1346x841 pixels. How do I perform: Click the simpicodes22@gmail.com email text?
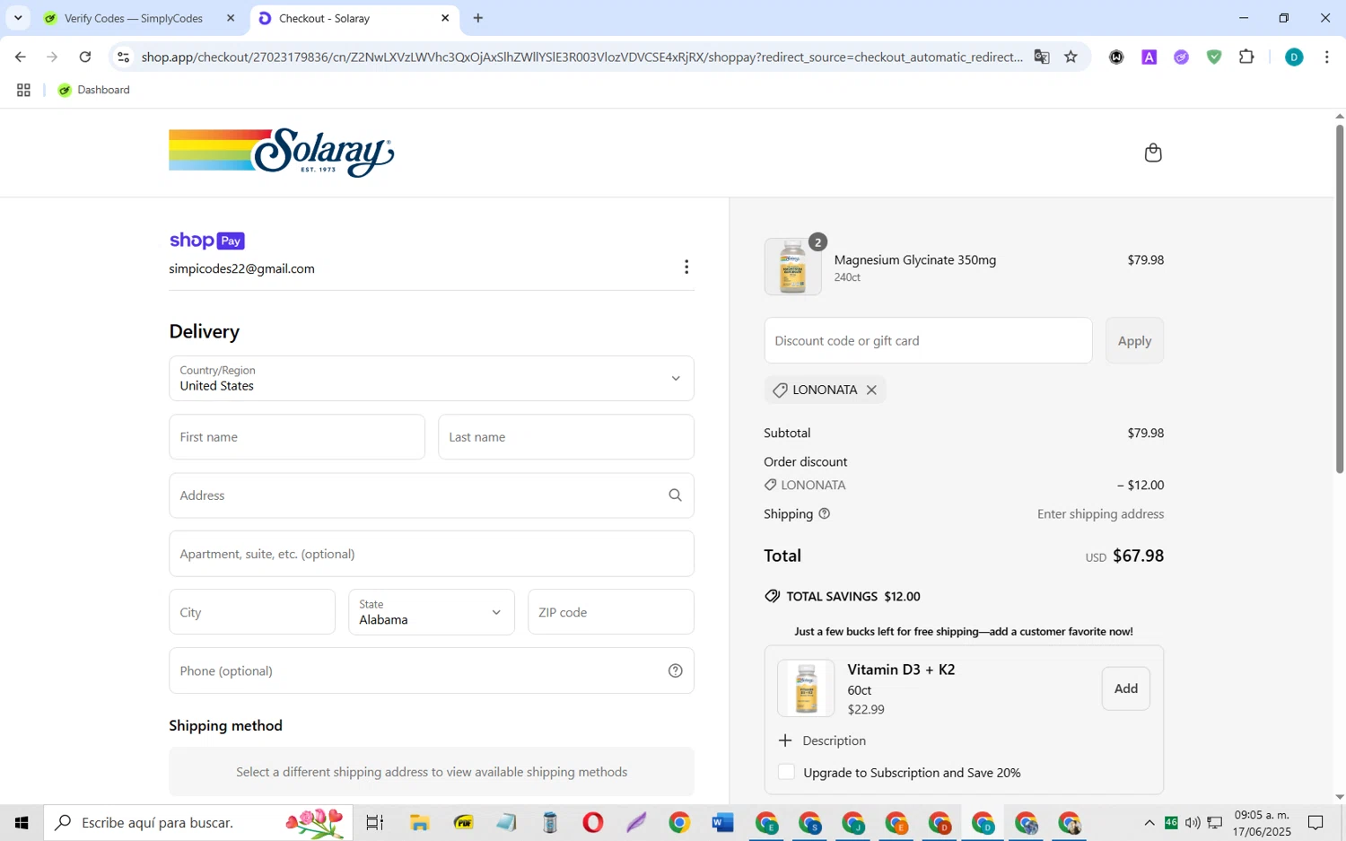[x=241, y=268]
